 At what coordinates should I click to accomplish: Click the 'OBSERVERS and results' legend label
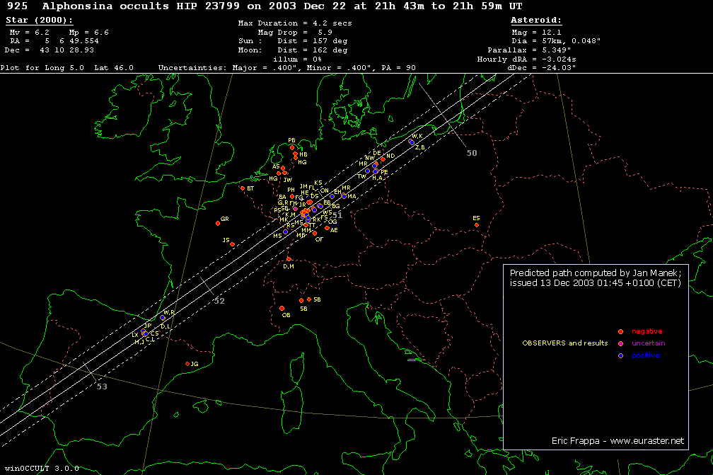click(564, 343)
